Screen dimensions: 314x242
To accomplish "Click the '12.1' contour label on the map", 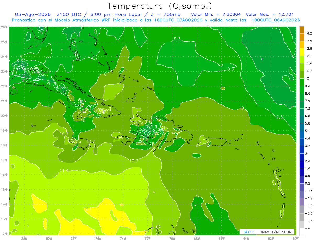I will tap(87, 209).
